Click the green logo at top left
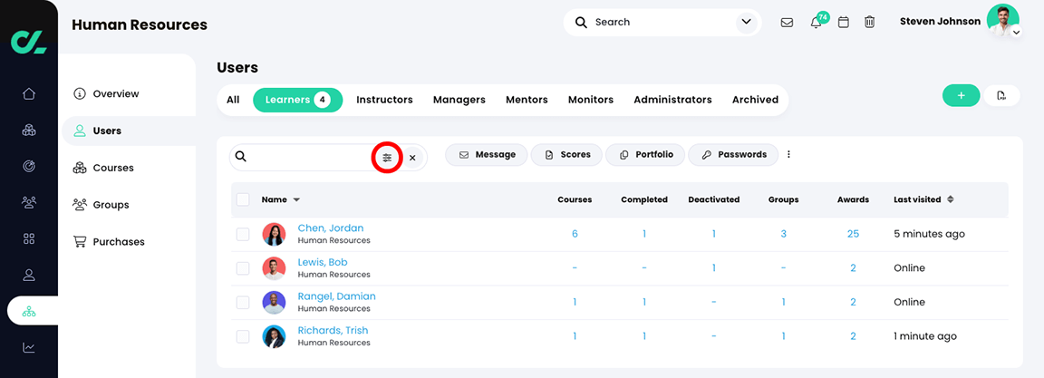Image resolution: width=1044 pixels, height=378 pixels. 29,42
